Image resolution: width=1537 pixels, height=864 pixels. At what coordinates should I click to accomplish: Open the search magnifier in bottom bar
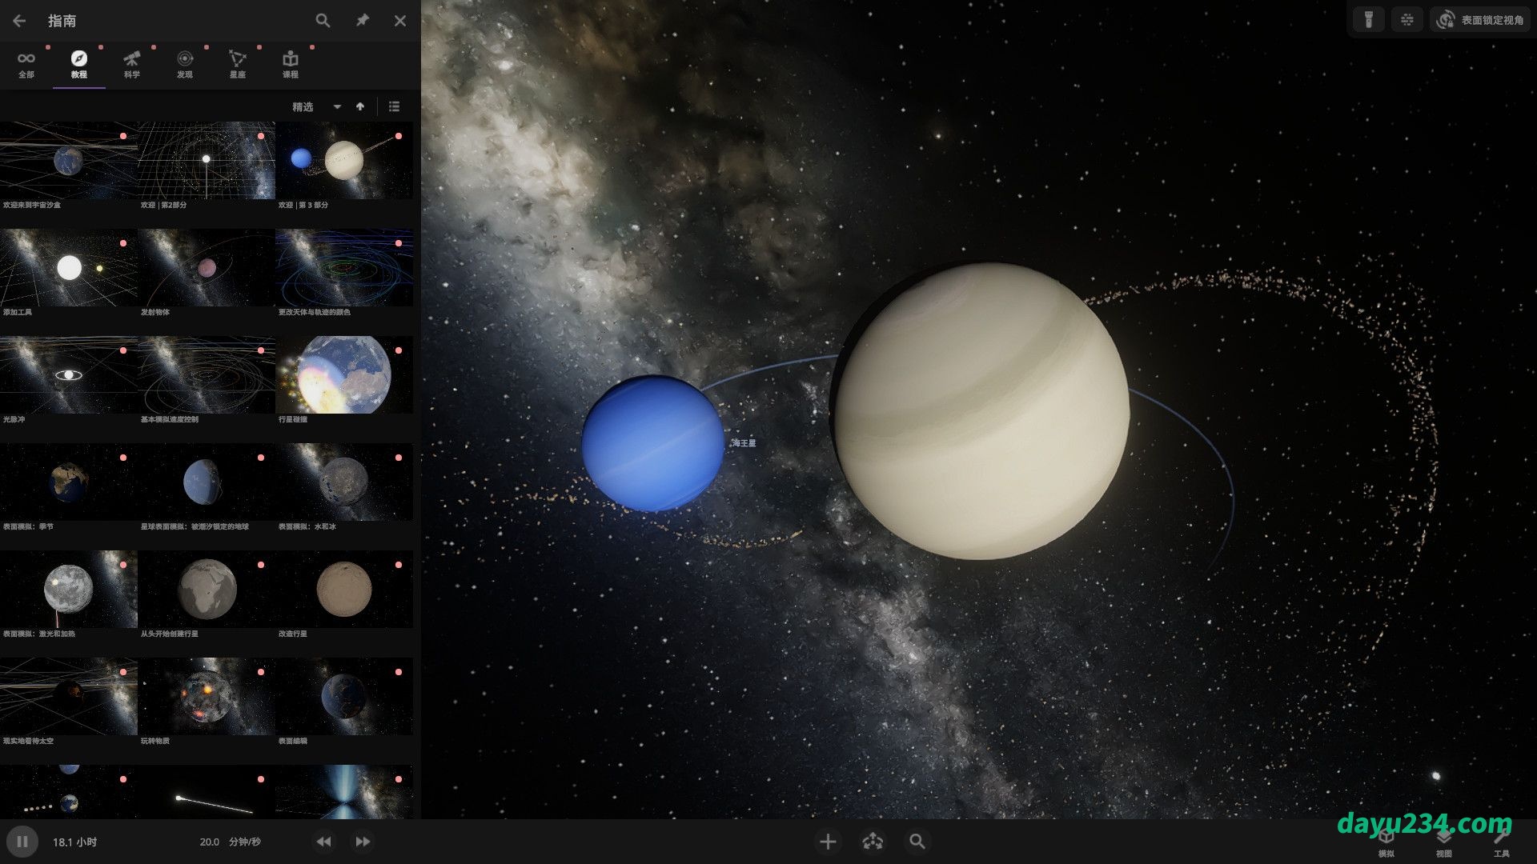[x=917, y=842]
